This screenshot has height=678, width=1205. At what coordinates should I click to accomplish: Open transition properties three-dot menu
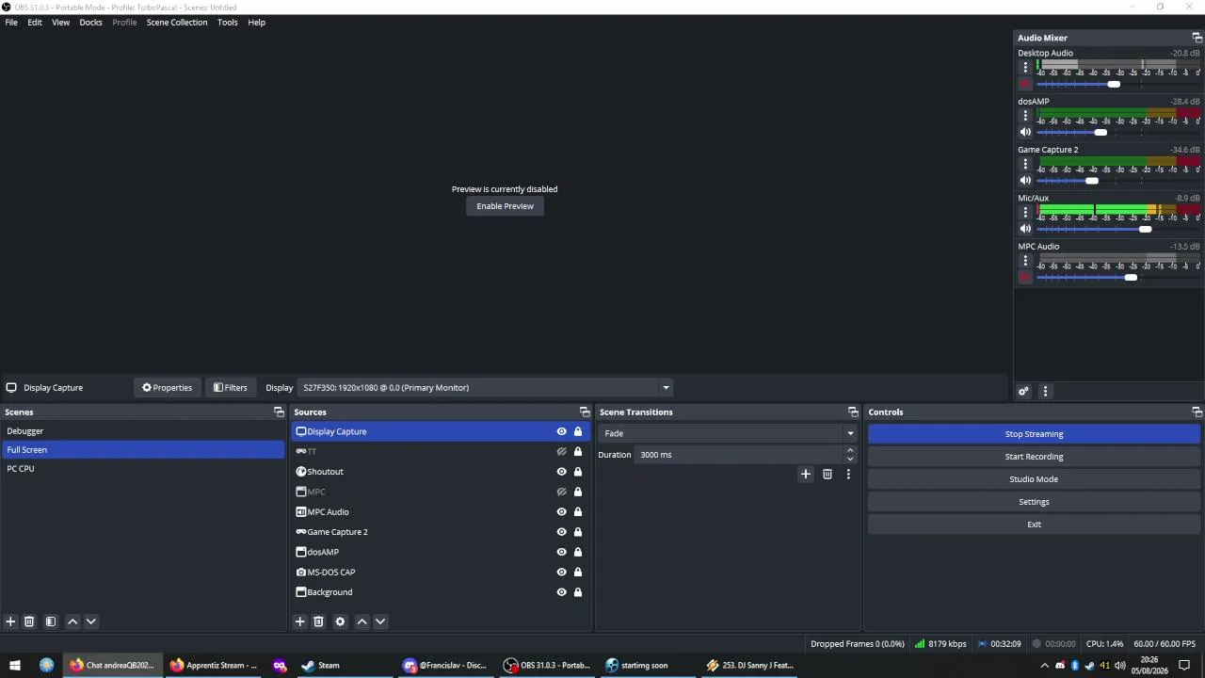point(848,475)
